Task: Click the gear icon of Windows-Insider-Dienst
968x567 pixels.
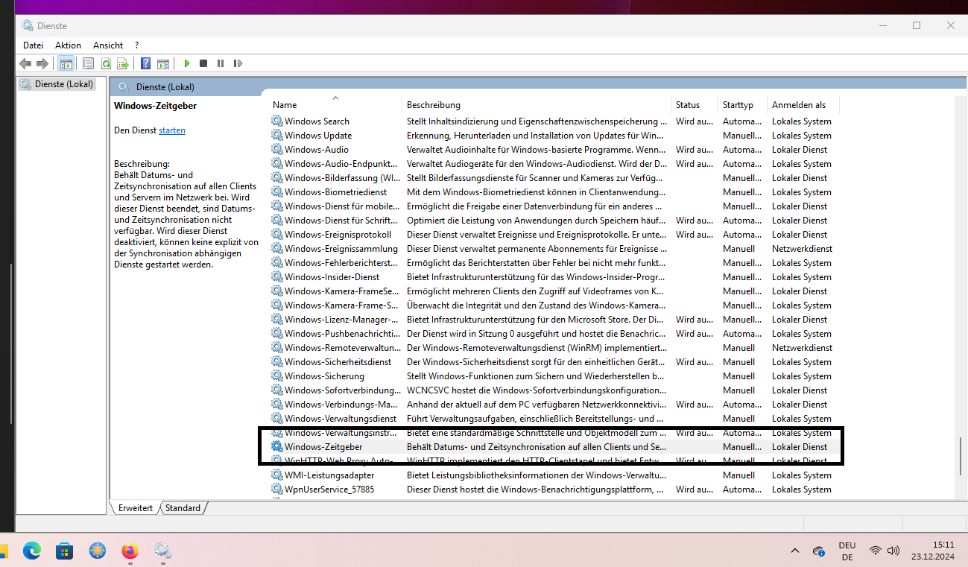Action: pyautogui.click(x=277, y=277)
